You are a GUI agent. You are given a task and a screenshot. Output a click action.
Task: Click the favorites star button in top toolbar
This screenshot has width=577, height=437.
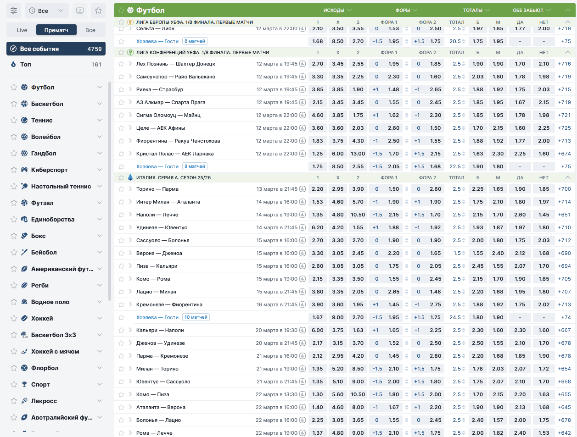pos(98,11)
